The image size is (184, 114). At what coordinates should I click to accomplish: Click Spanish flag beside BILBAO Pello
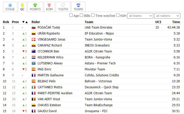pos(34,81)
